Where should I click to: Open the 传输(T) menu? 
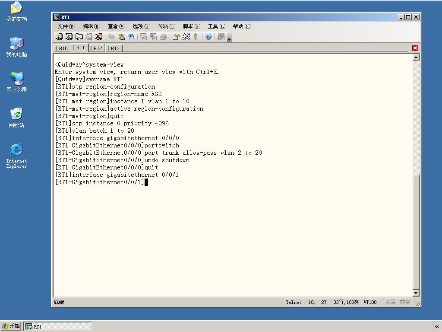[x=167, y=26]
